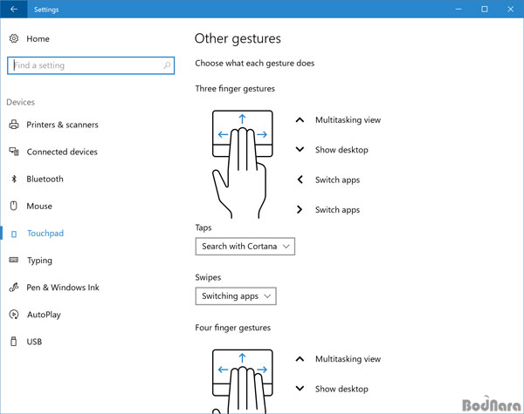Maximize the Settings window
This screenshot has width=524, height=414.
(x=484, y=9)
